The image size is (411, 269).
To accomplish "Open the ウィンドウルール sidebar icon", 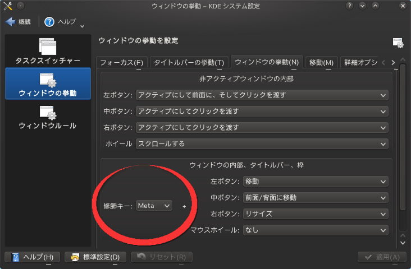I will [x=47, y=113].
